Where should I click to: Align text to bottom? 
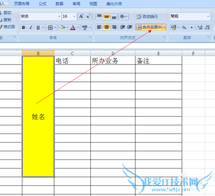[x=114, y=16]
